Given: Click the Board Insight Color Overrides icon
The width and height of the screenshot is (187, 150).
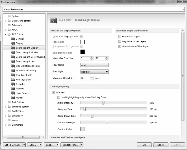Looking at the screenshot, I should (13, 57).
